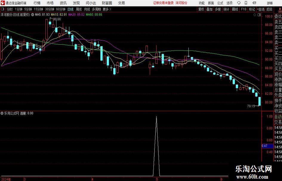282x181 pixels.
Task: Select the 日线 period tab
Action: point(70,9)
